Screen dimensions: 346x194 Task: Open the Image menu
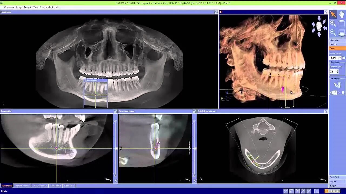(x=19, y=7)
